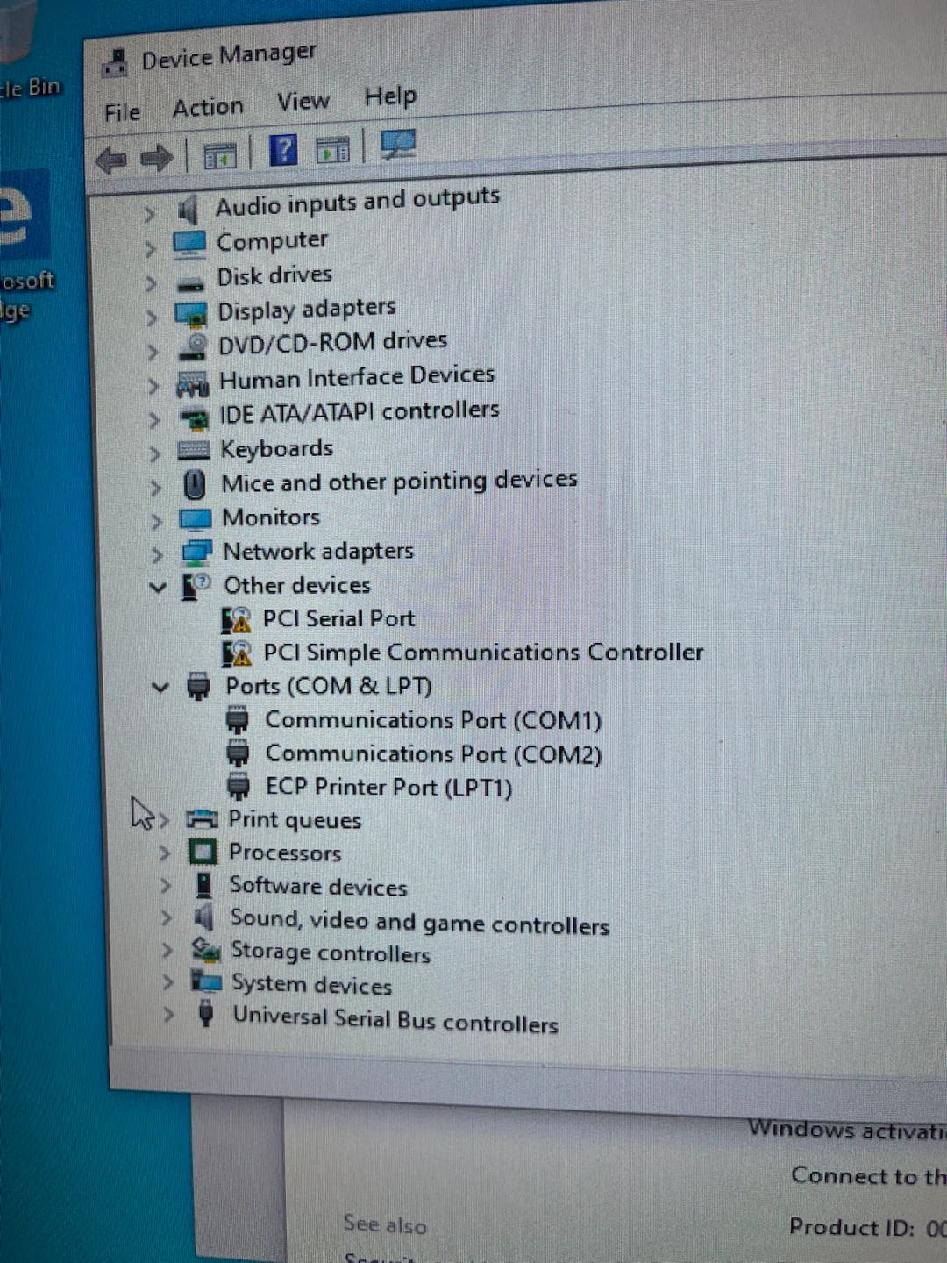Image resolution: width=947 pixels, height=1263 pixels.
Task: Click the Network adapters icon
Action: click(x=196, y=553)
